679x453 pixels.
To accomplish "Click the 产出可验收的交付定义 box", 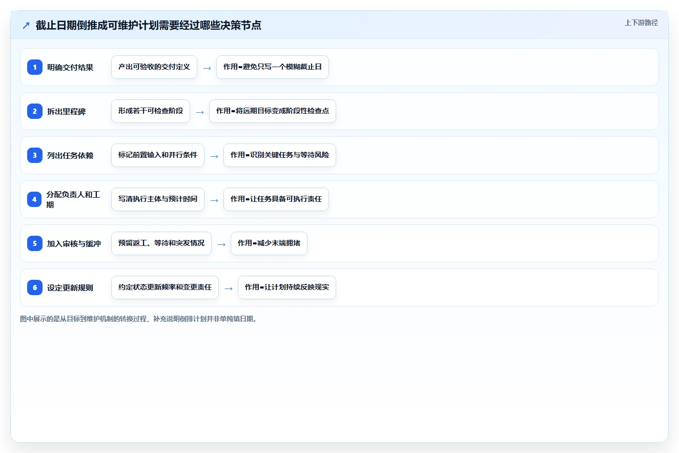I will [154, 67].
